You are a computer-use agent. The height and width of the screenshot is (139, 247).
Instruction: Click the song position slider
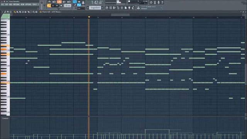58,9
